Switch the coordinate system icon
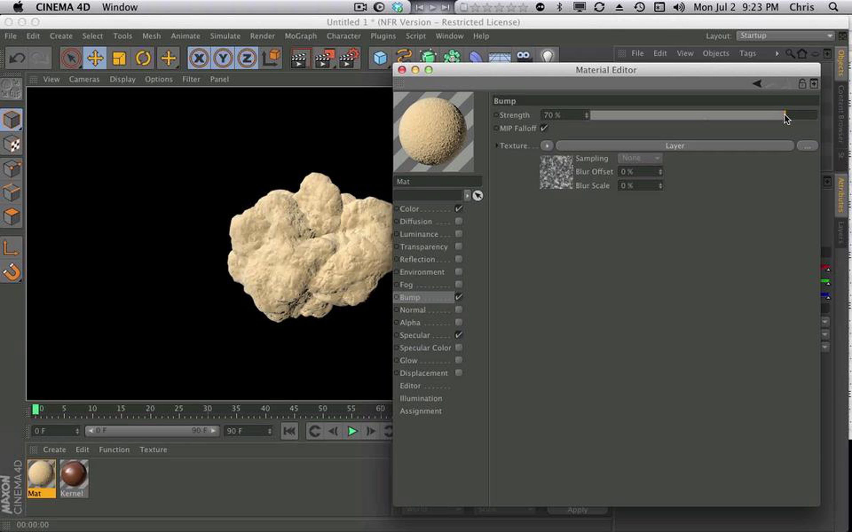Viewport: 852px width, 532px height. 271,58
